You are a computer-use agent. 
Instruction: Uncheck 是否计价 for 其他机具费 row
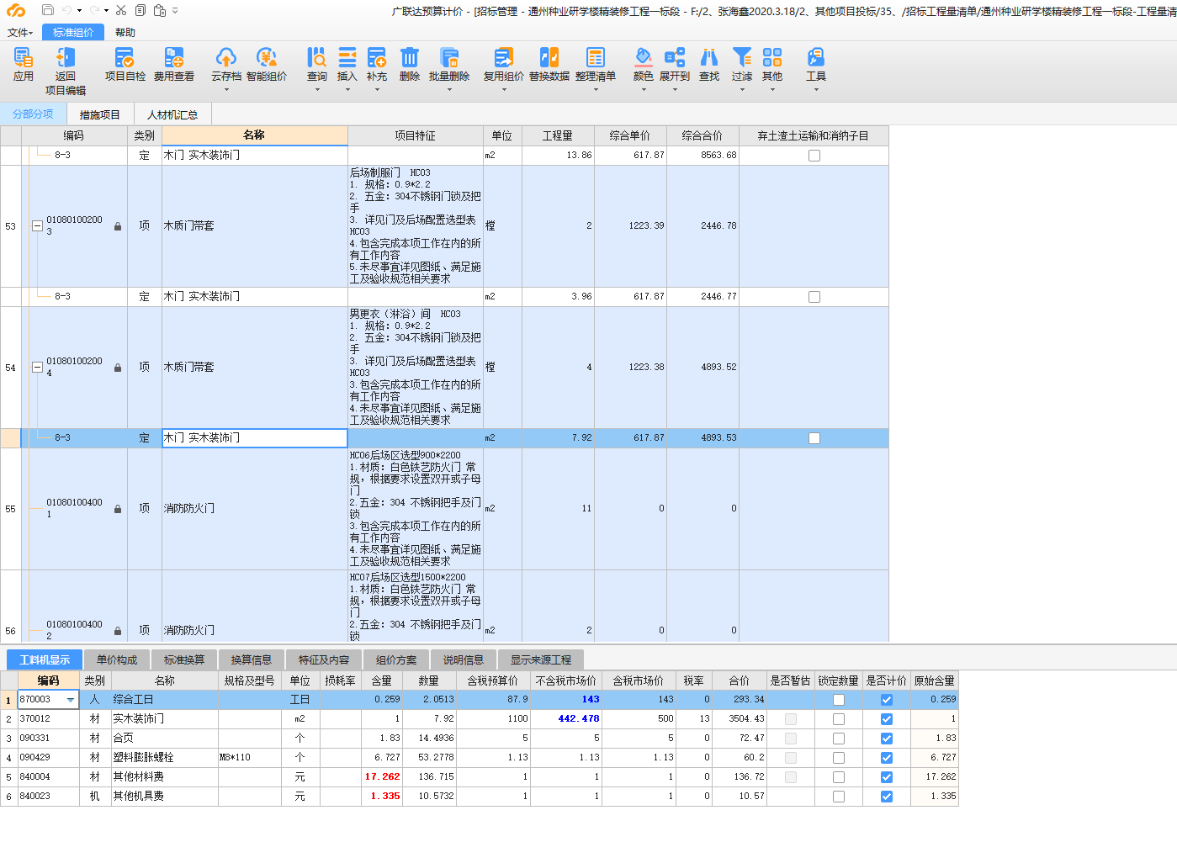887,797
